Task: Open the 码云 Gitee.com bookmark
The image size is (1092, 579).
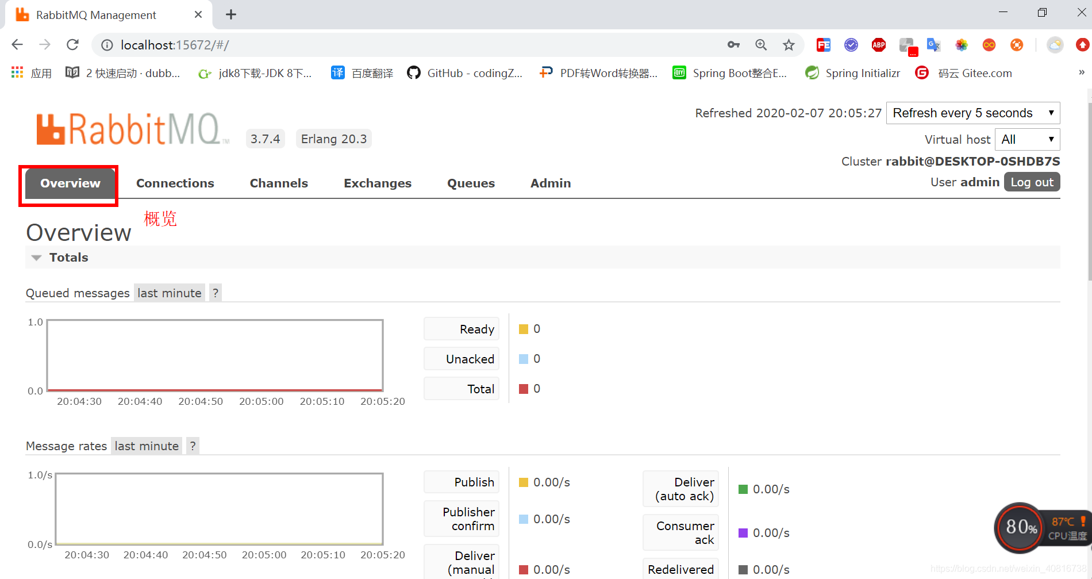Action: point(963,73)
